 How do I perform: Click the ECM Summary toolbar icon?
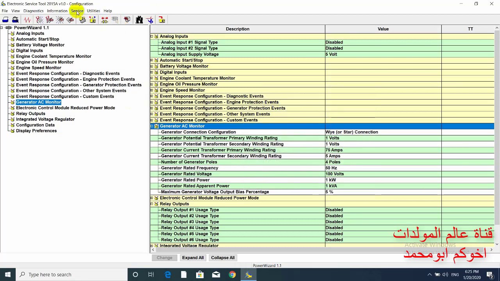click(x=82, y=20)
